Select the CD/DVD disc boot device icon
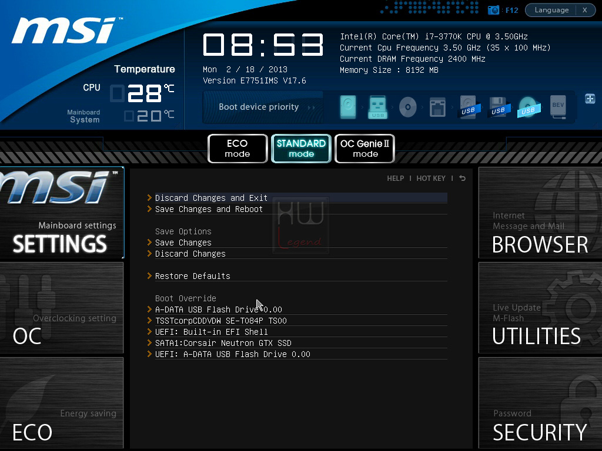602x451 pixels. [408, 107]
